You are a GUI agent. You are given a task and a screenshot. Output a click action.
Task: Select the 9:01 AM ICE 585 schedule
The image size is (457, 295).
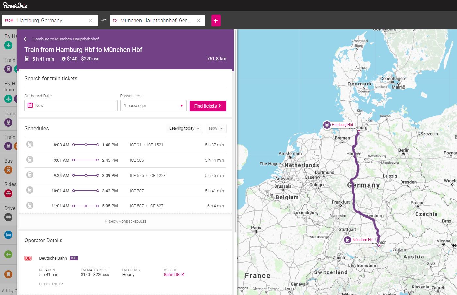(125, 160)
